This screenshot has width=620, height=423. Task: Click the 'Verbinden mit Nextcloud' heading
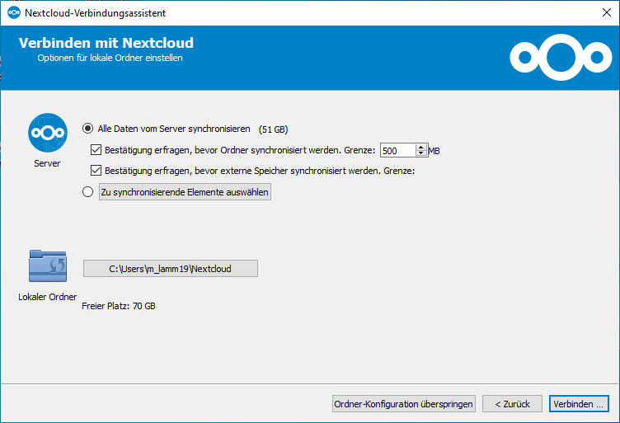106,43
